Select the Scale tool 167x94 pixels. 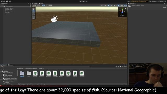click(x=34, y=15)
